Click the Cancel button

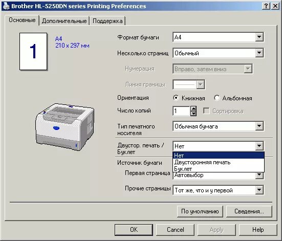(x=176, y=230)
